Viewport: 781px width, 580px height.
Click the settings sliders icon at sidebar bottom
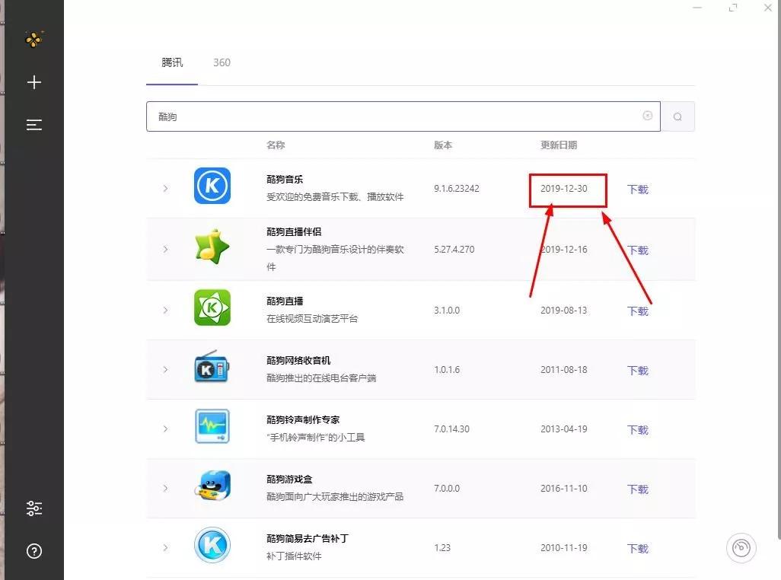(x=33, y=508)
